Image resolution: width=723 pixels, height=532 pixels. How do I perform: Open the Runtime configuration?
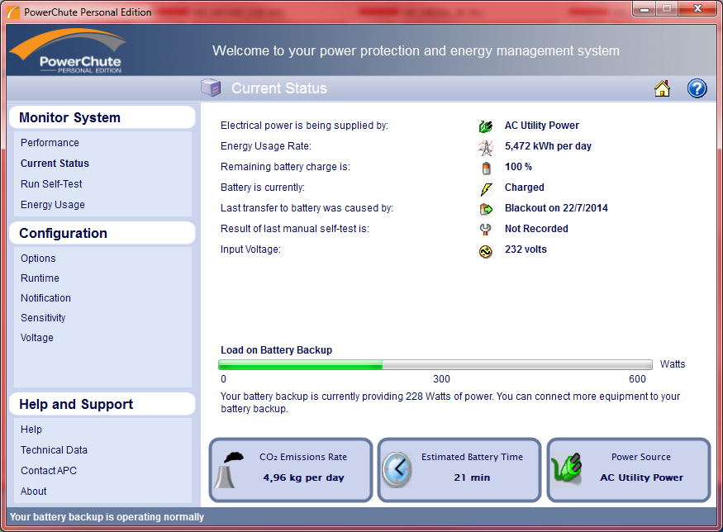40,278
